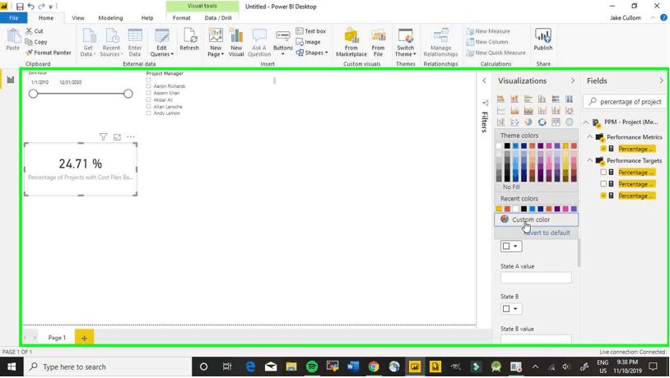Open the Switch Theme dropdown
Screen dimensions: 670x378
coord(406,43)
